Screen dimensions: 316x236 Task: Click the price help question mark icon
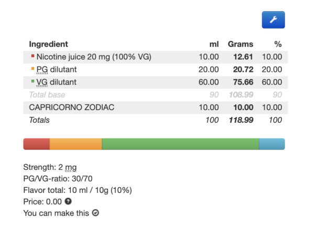[68, 201]
